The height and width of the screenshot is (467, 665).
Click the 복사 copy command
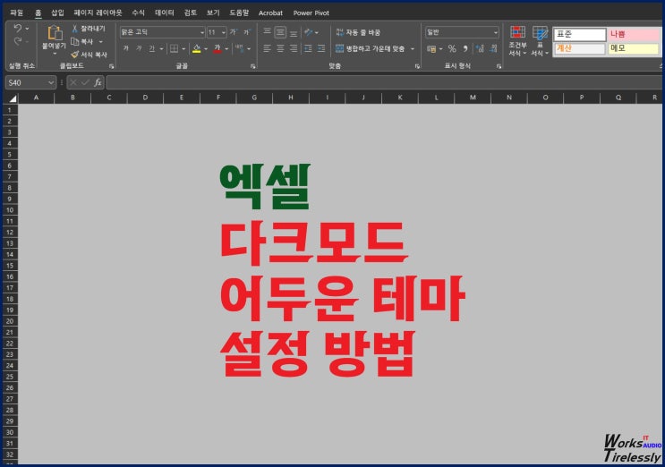pyautogui.click(x=81, y=41)
